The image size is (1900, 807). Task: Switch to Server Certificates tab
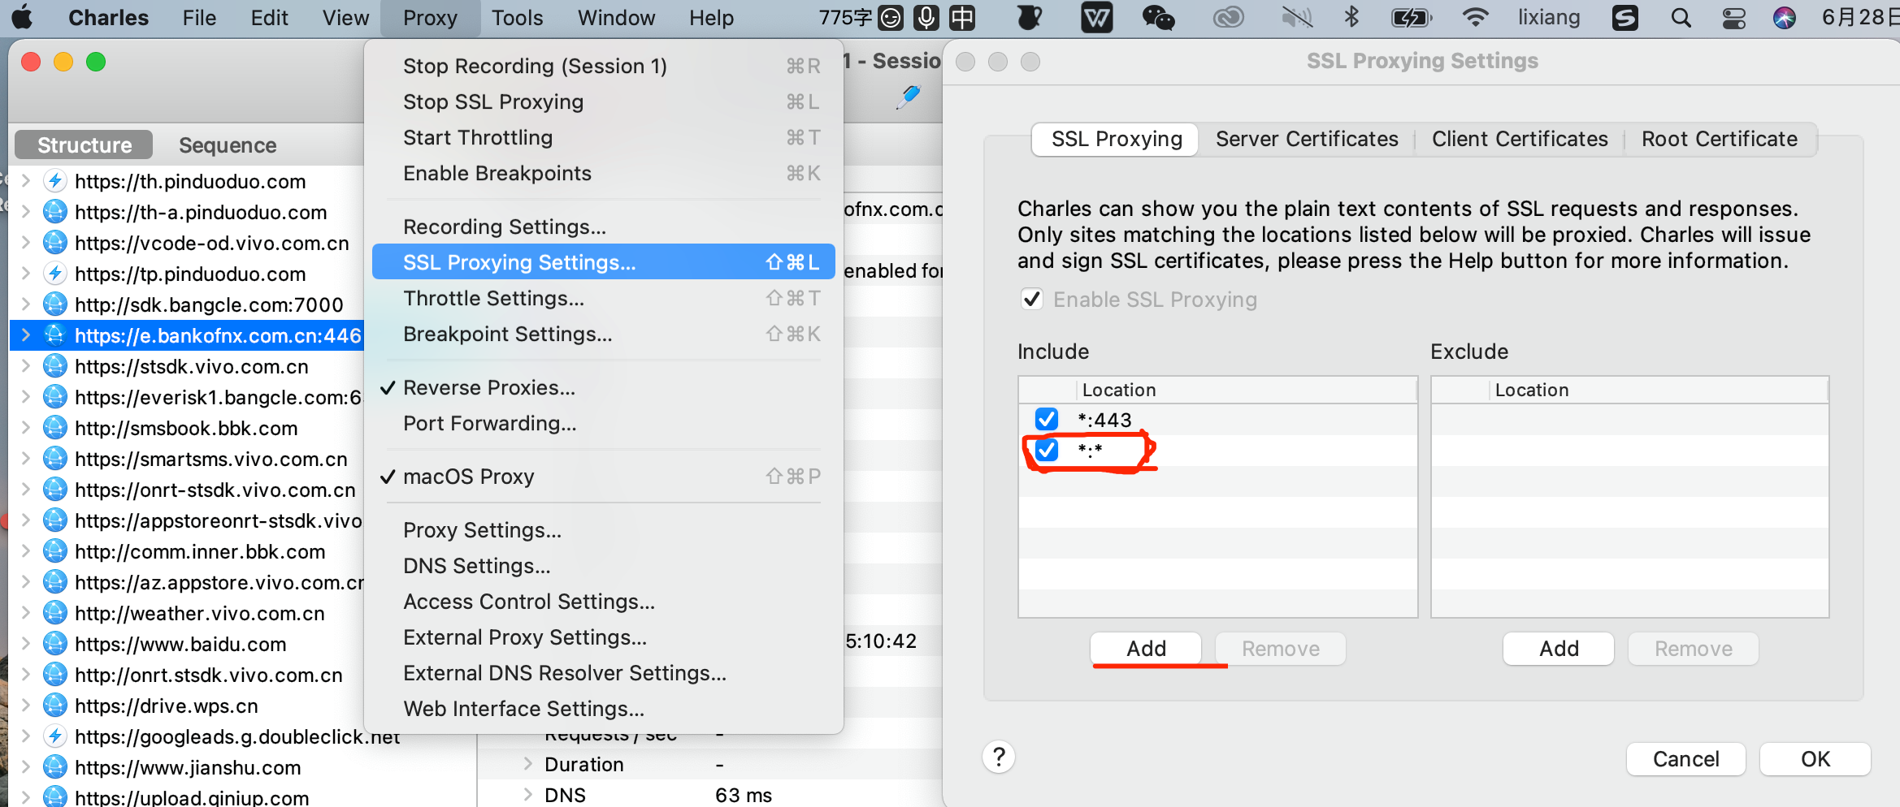pos(1307,139)
